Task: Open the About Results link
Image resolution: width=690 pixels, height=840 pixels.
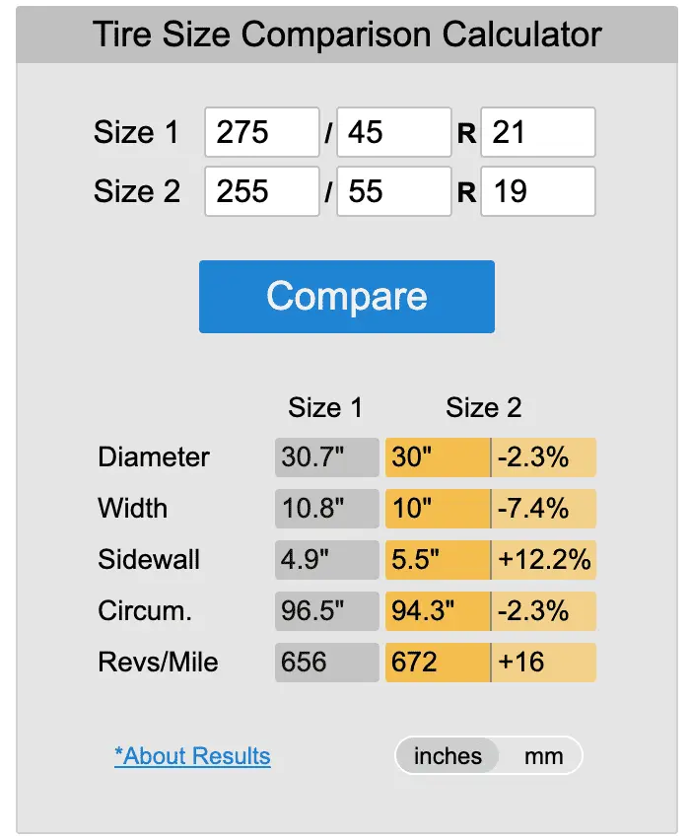Action: click(x=192, y=756)
